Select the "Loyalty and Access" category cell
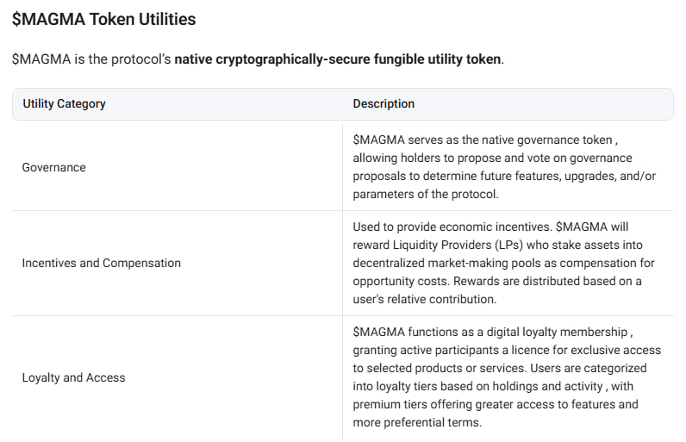Viewport: 686px width, 442px height. [x=73, y=377]
